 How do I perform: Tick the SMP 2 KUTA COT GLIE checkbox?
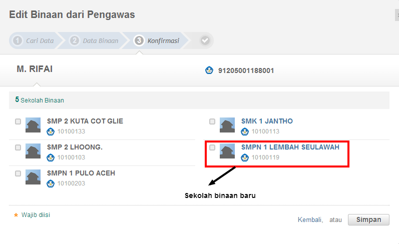click(18, 121)
